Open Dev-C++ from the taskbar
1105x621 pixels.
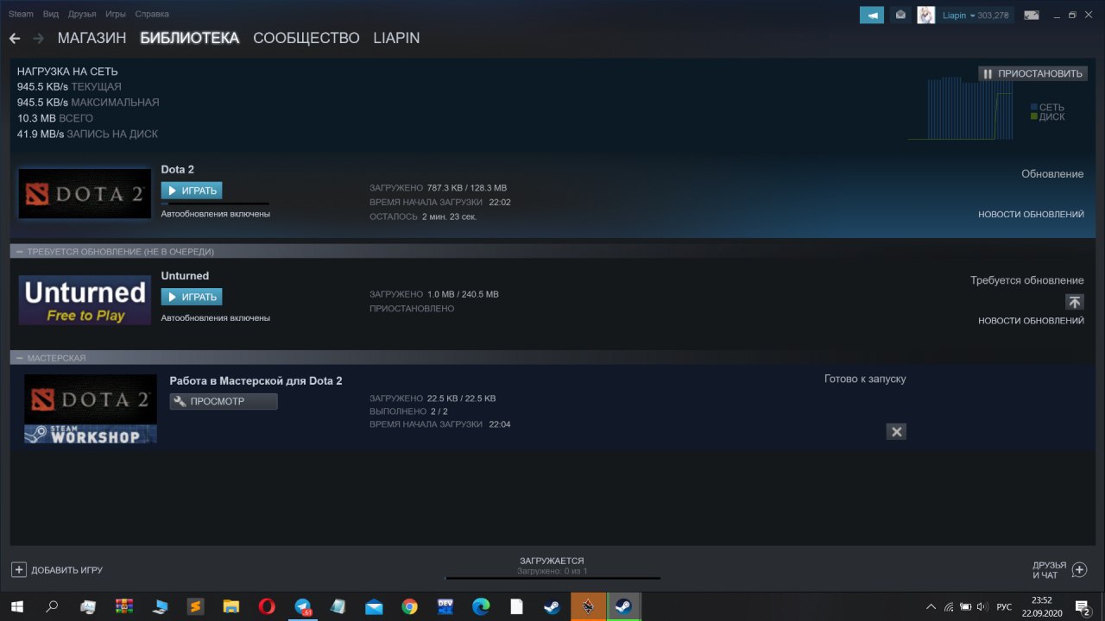coord(445,607)
